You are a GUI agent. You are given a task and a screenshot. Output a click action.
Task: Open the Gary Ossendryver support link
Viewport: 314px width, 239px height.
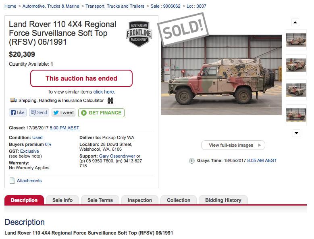(117, 156)
